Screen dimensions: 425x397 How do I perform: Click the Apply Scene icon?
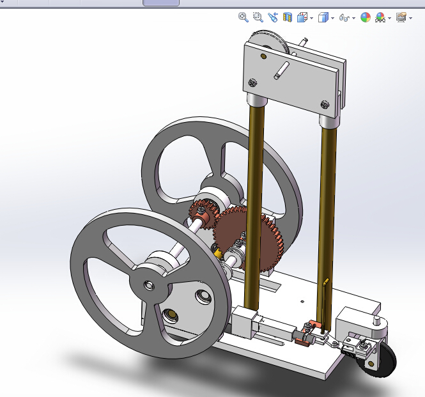click(380, 18)
